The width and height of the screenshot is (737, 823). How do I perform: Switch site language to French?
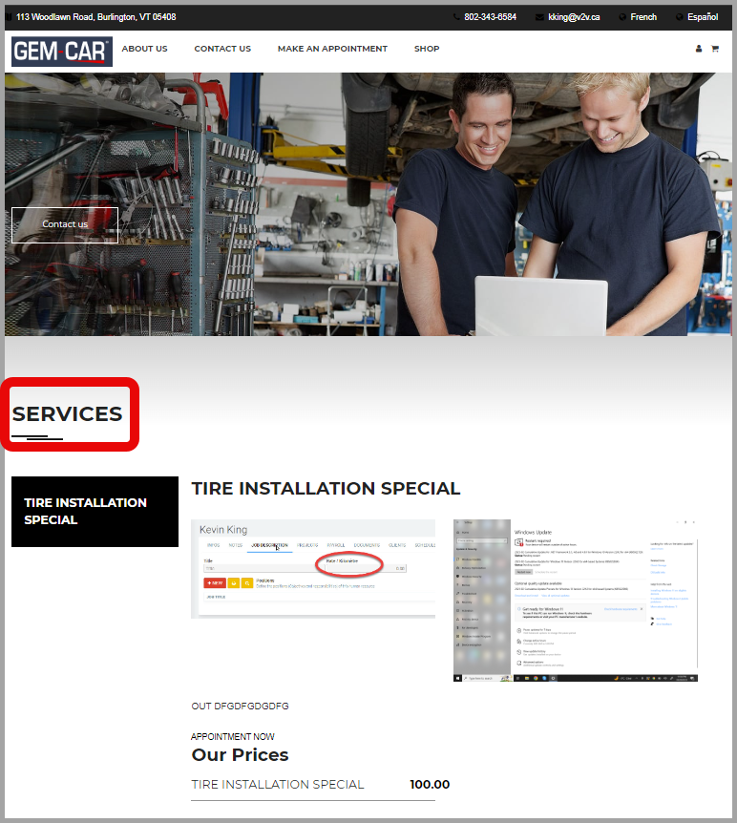pos(642,17)
